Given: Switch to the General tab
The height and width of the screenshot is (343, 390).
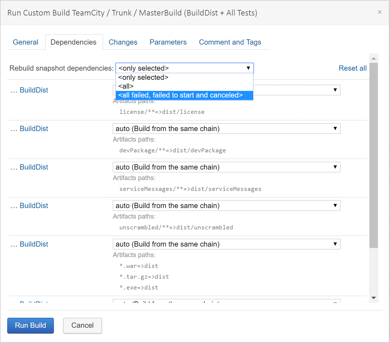Looking at the screenshot, I should click(x=25, y=42).
